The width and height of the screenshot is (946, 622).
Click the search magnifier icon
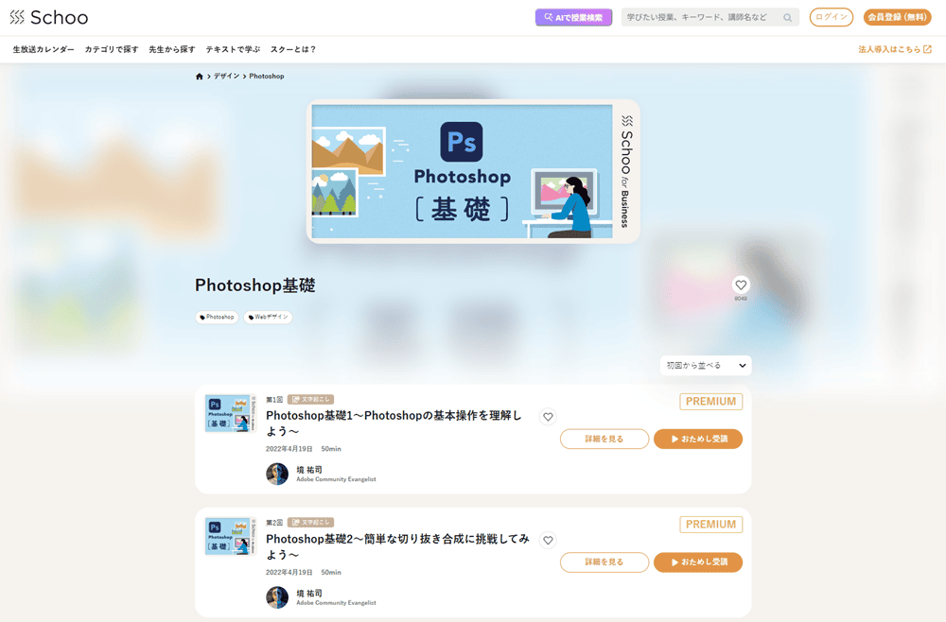[x=786, y=17]
